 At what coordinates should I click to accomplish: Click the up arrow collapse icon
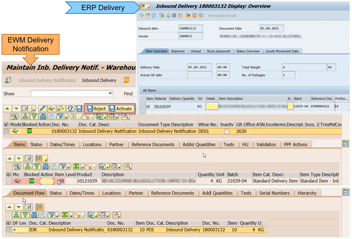click(x=7, y=109)
